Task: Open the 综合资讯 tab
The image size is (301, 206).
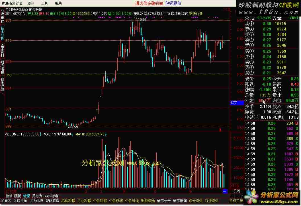Action: click(x=196, y=201)
